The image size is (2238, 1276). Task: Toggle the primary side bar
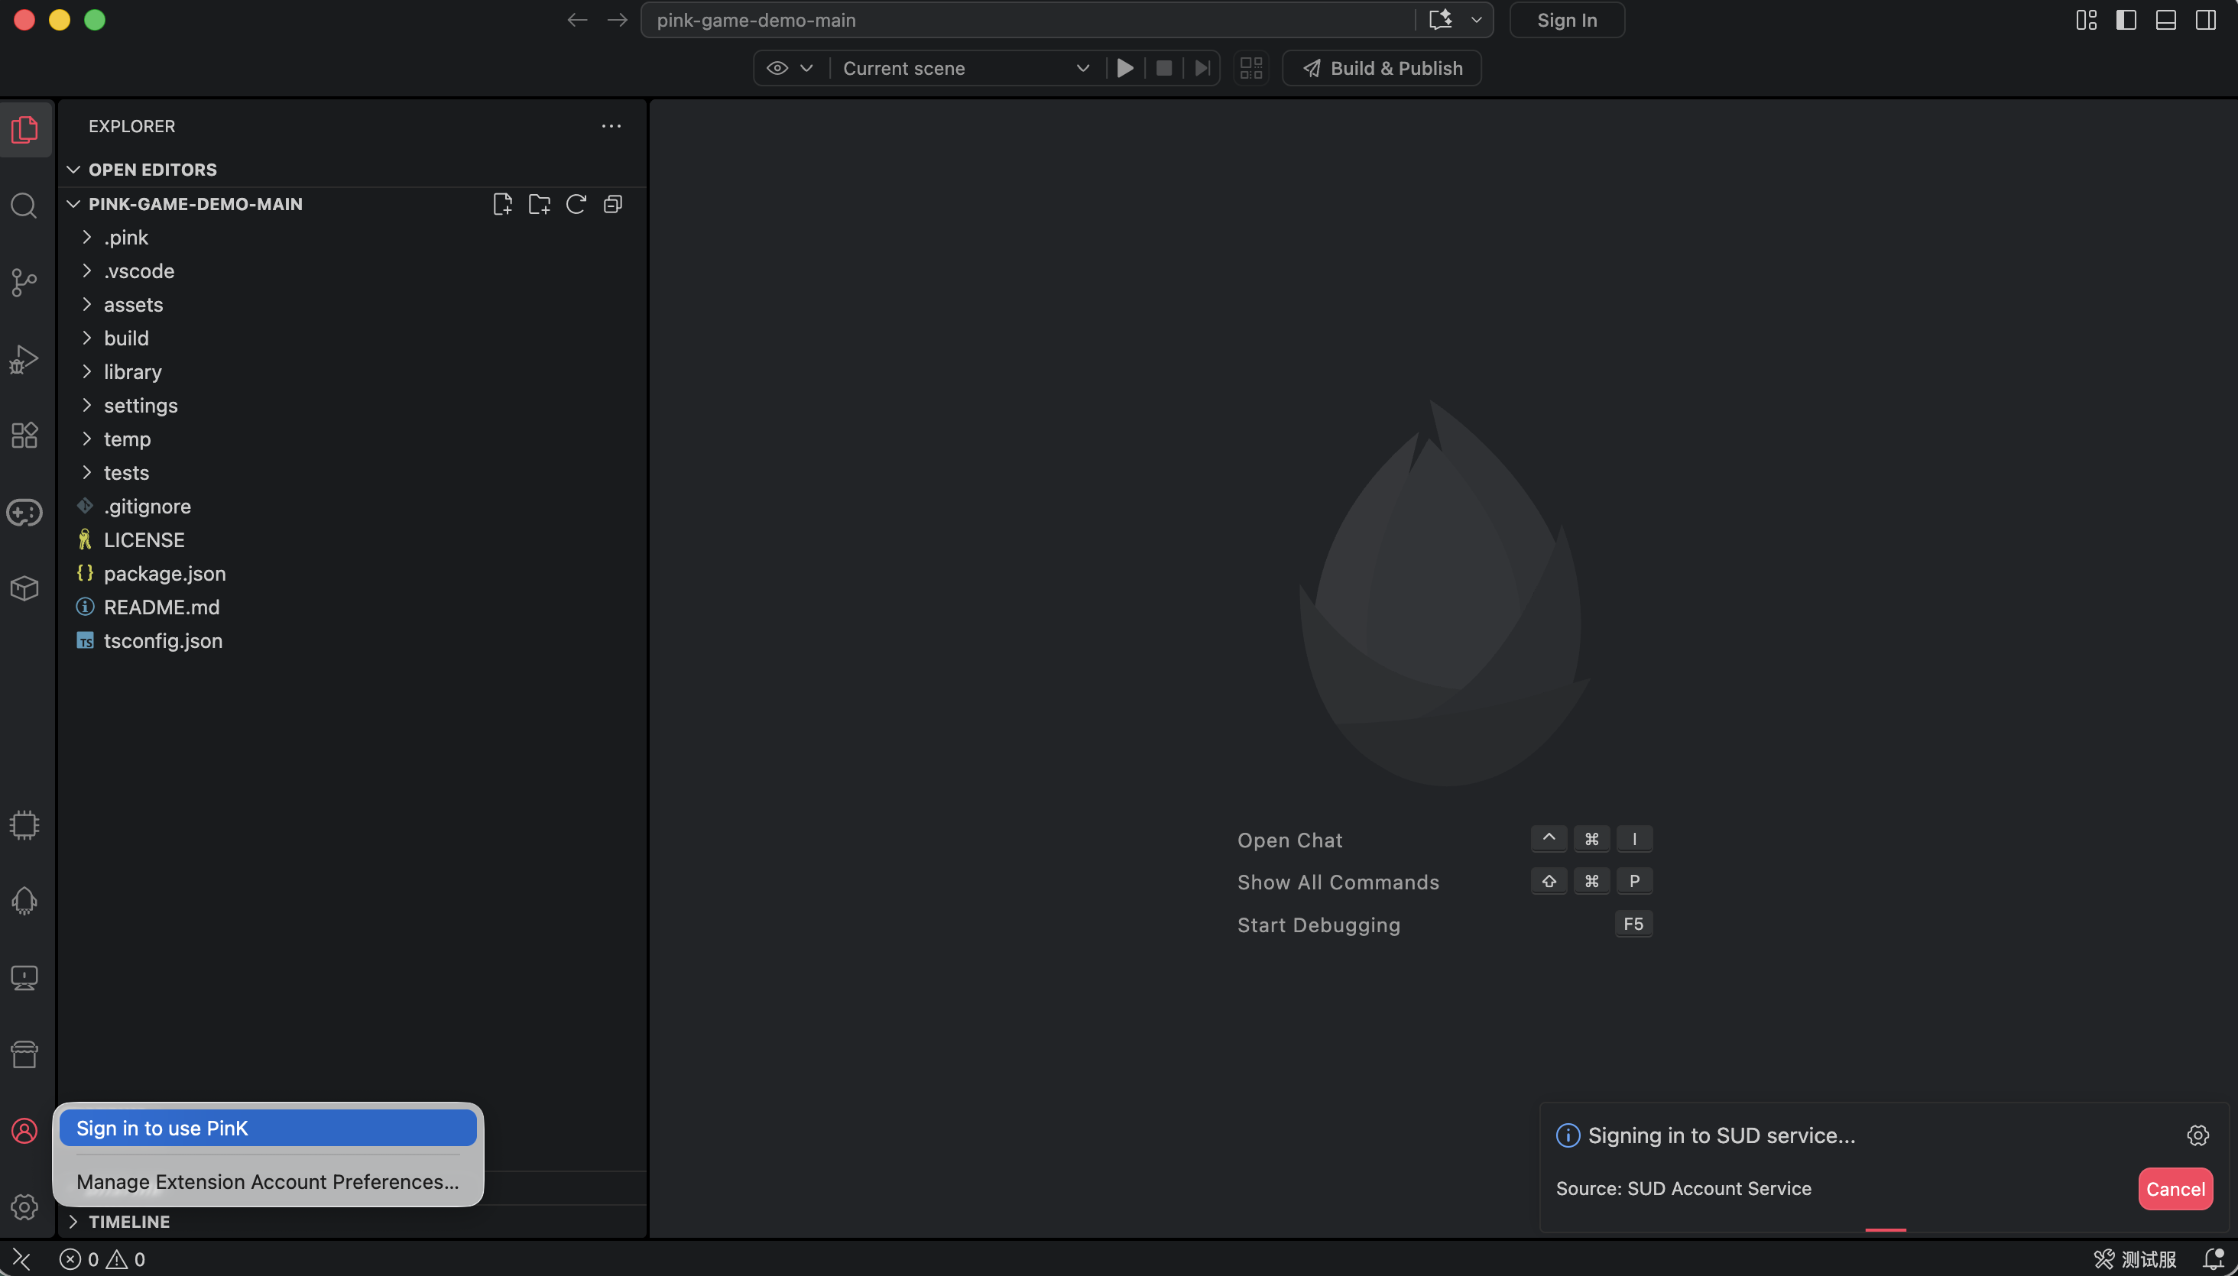coord(2126,20)
